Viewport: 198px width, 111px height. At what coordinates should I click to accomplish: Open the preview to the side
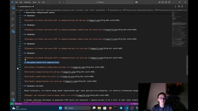[179, 6]
